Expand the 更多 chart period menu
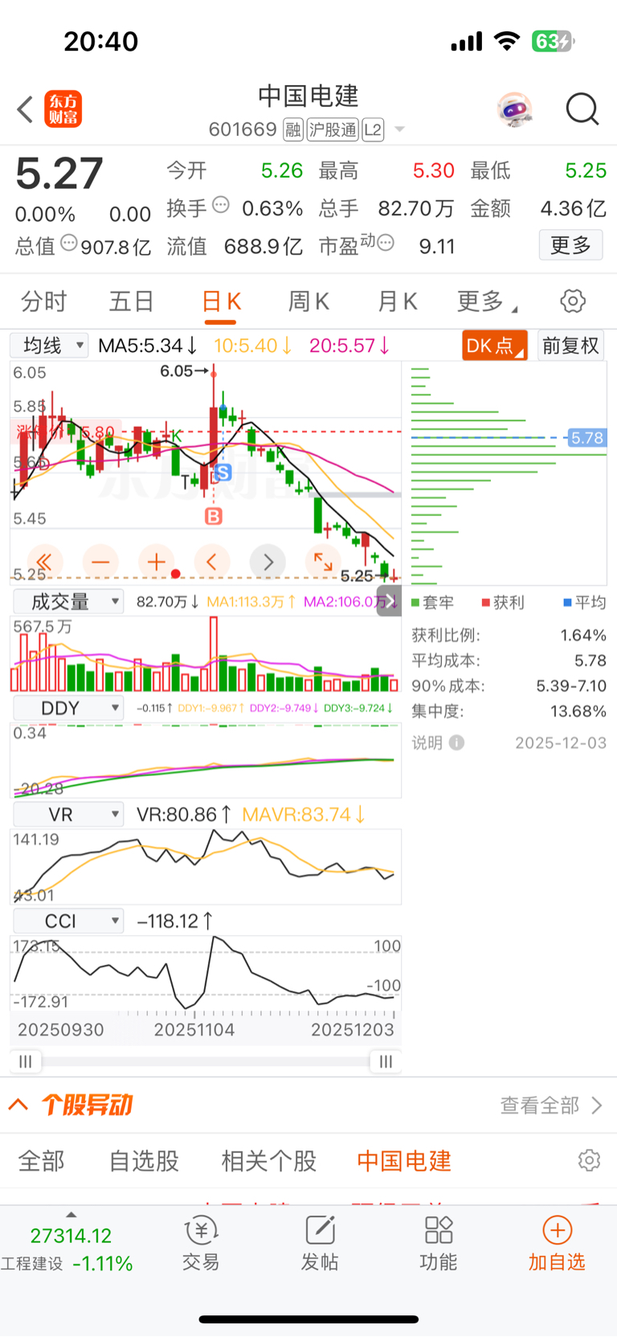617x1337 pixels. pos(487,301)
